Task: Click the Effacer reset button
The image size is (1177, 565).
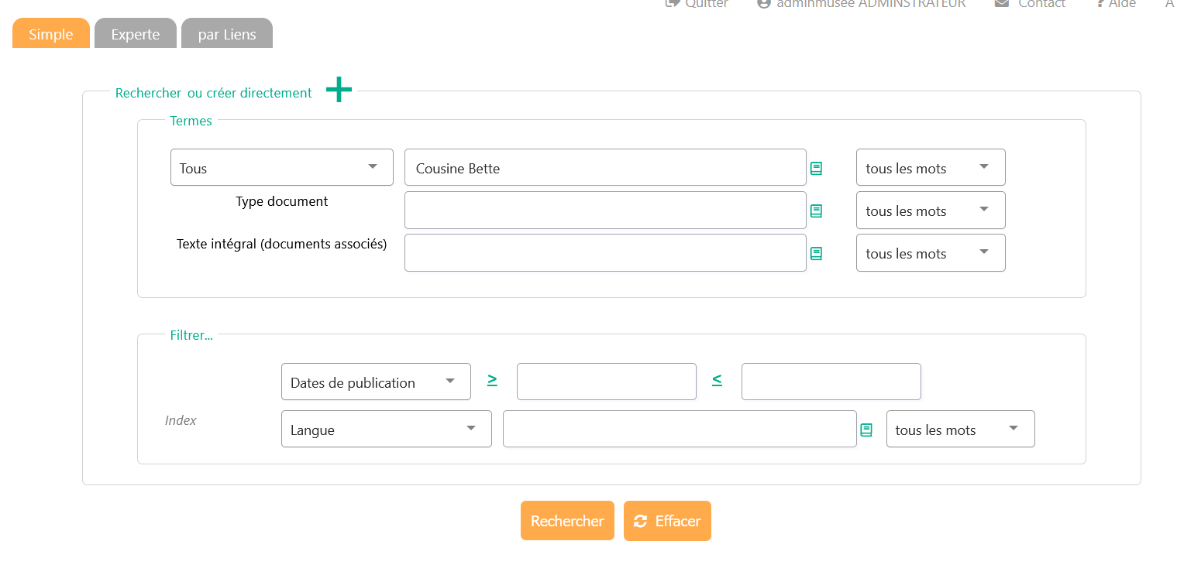Action: tap(667, 521)
